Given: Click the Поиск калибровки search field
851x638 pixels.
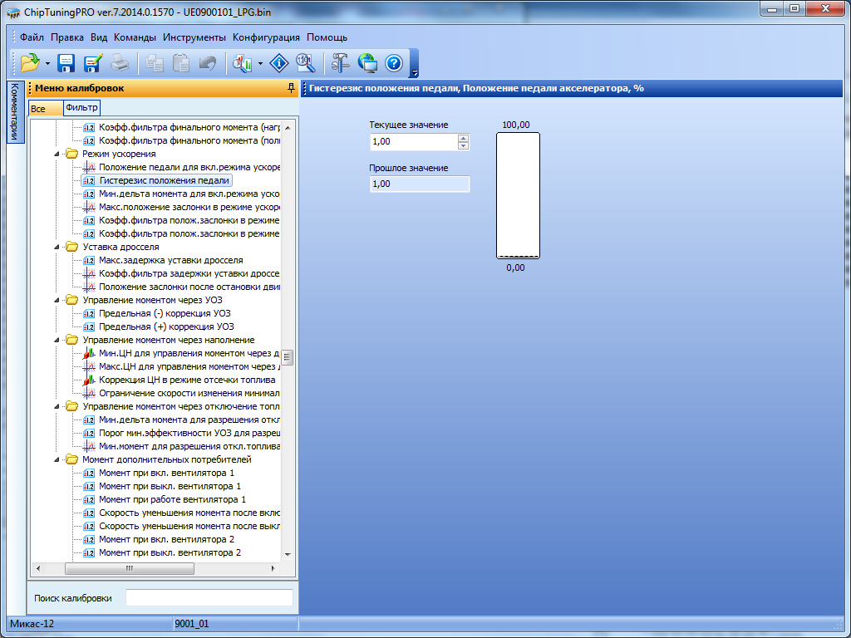Looking at the screenshot, I should 209,597.
